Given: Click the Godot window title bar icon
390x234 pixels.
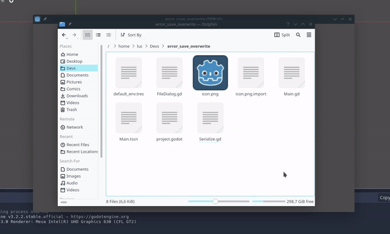Looking at the screenshot, I should click(37, 19).
